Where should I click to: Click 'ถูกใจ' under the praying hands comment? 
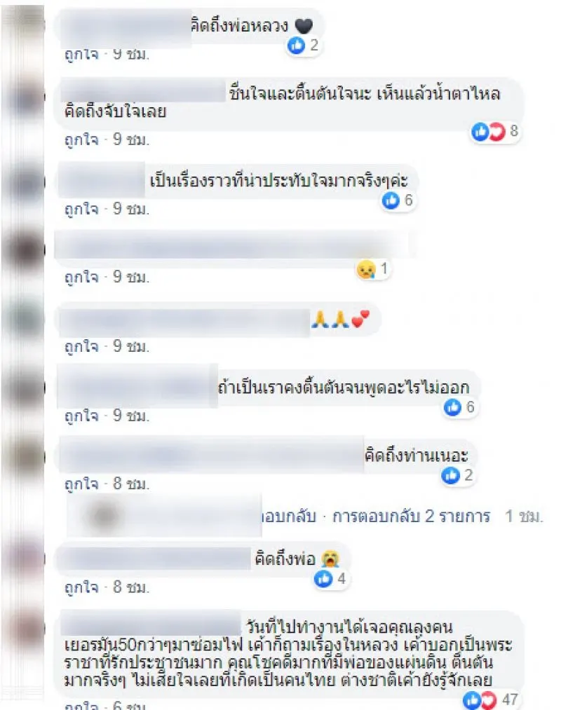click(x=81, y=346)
